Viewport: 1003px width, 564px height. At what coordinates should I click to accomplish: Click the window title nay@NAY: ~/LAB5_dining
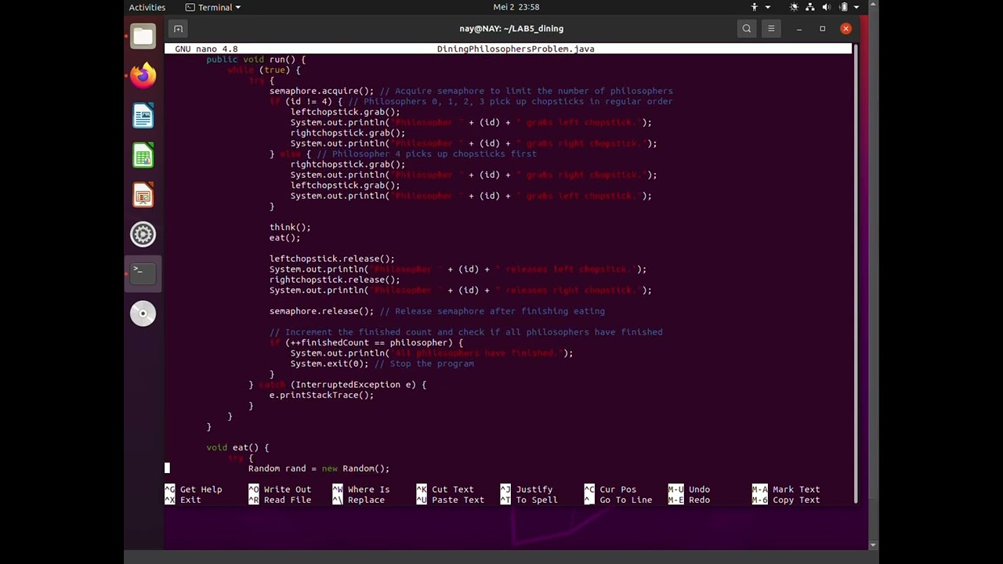click(x=511, y=29)
